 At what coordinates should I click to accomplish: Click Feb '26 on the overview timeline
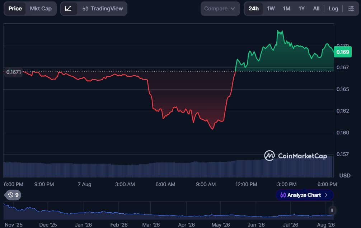point(119,225)
